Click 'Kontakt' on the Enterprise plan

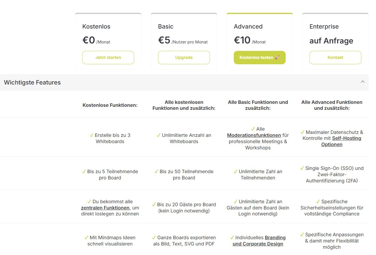[335, 57]
